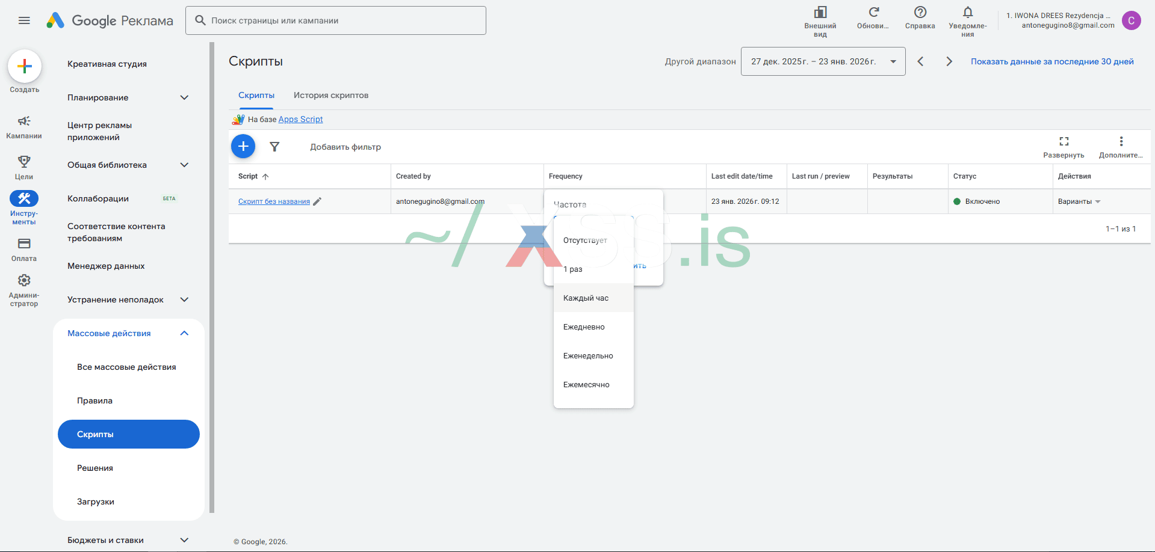Collapse the Bulk actions section

[184, 333]
